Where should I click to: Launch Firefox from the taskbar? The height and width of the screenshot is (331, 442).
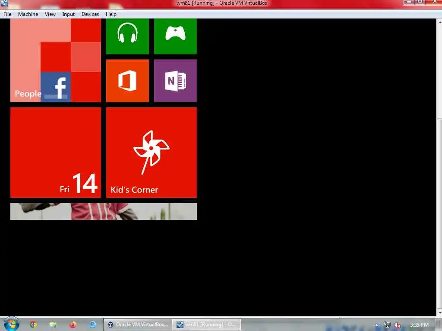tap(73, 325)
